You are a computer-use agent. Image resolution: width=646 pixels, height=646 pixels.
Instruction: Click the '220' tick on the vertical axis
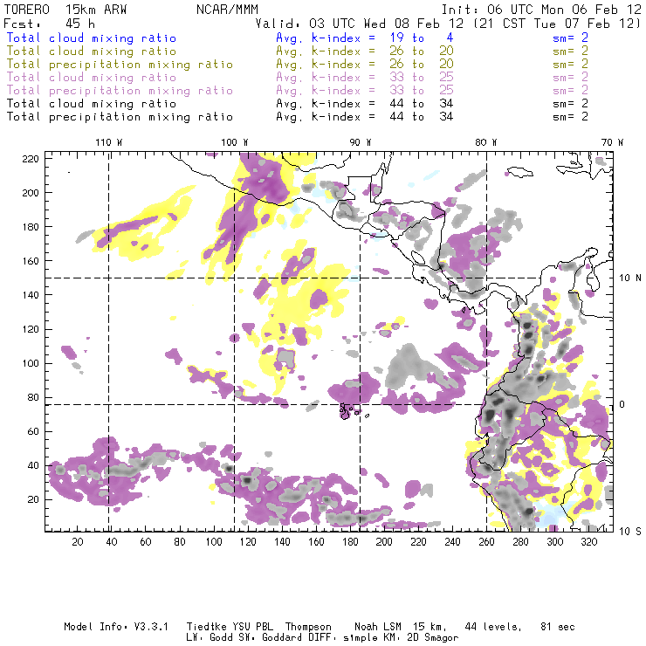[31, 159]
